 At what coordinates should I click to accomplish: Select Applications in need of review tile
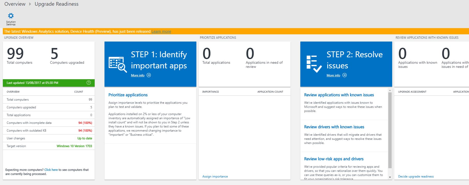[x=264, y=58]
